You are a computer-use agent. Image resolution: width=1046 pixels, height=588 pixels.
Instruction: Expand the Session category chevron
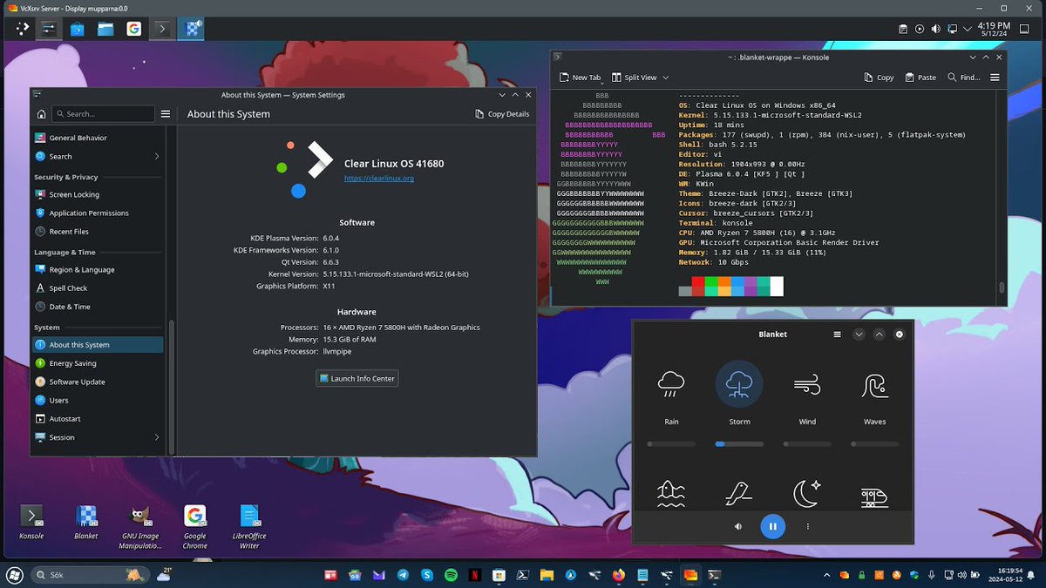tap(157, 437)
